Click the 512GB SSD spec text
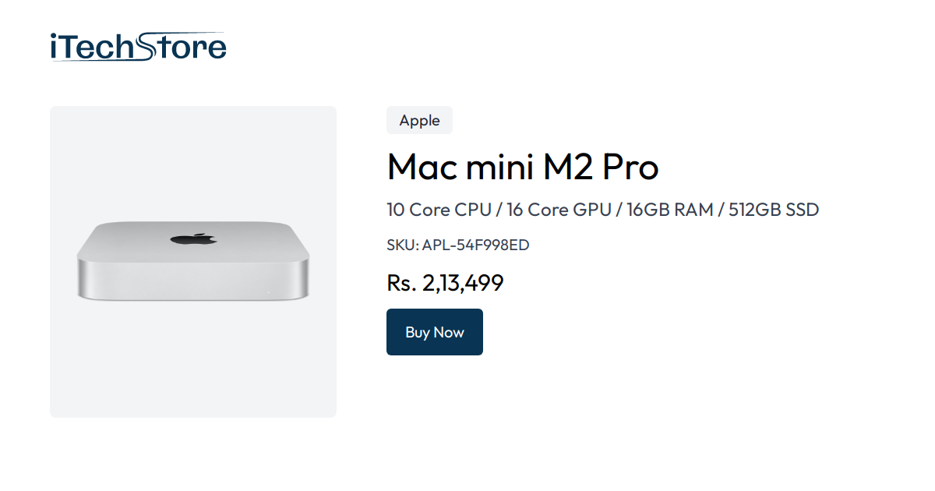 coord(773,210)
